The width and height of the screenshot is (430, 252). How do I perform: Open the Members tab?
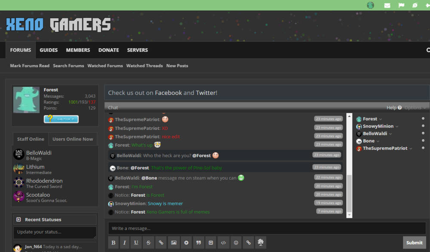78,50
